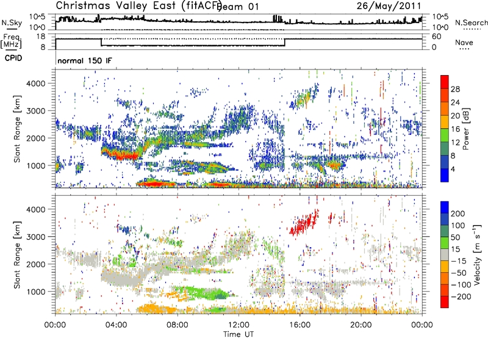
Task: Click the '16:00' time tick label
Action: [x=300, y=325]
